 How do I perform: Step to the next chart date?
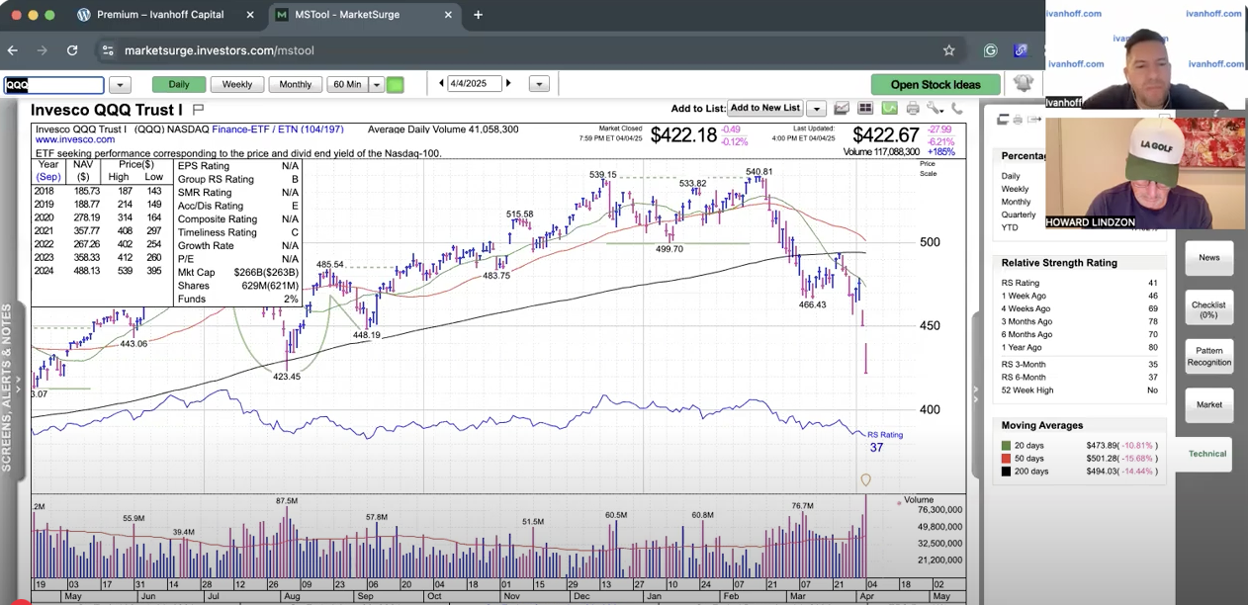tap(508, 84)
